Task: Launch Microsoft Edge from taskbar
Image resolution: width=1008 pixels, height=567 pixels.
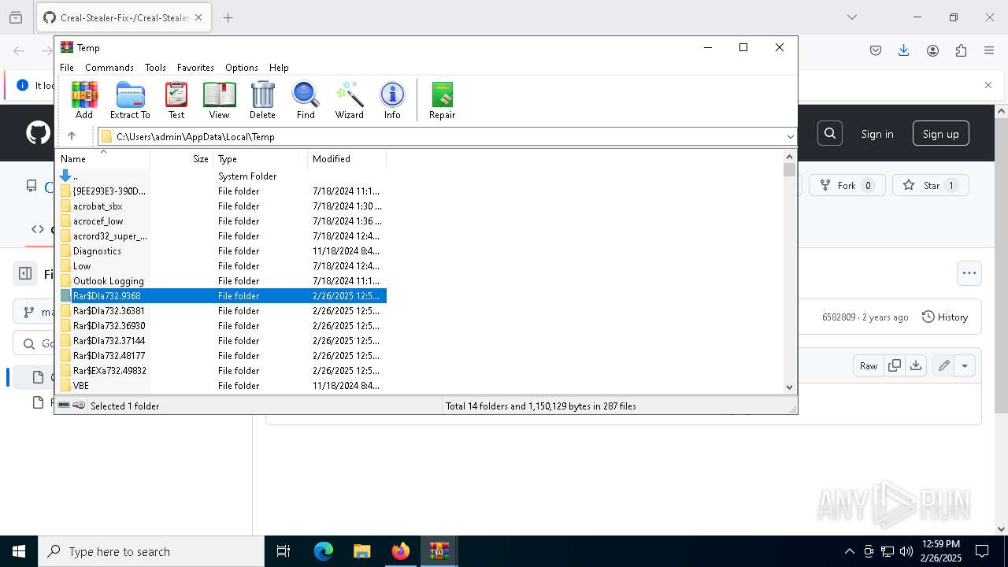Action: (324, 551)
